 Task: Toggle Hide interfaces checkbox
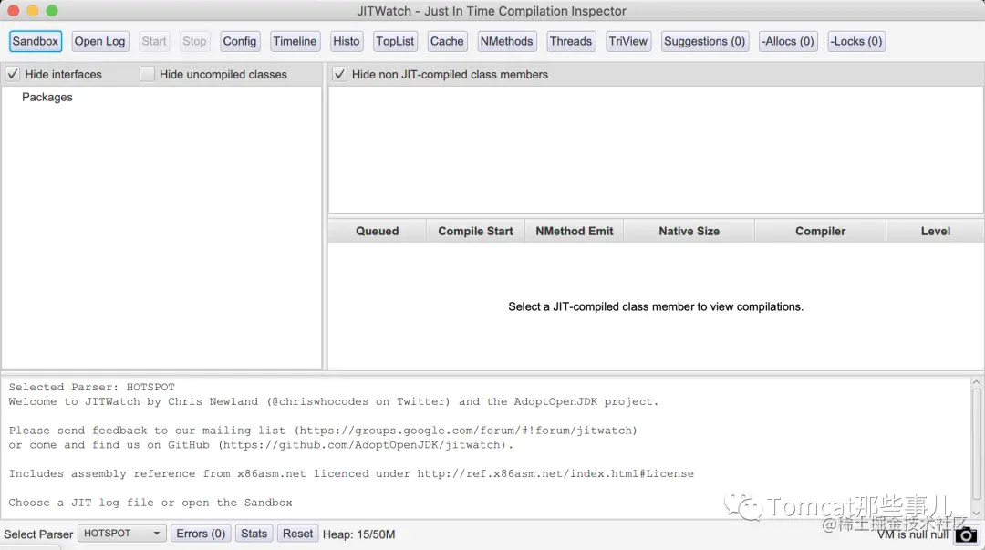tap(13, 74)
